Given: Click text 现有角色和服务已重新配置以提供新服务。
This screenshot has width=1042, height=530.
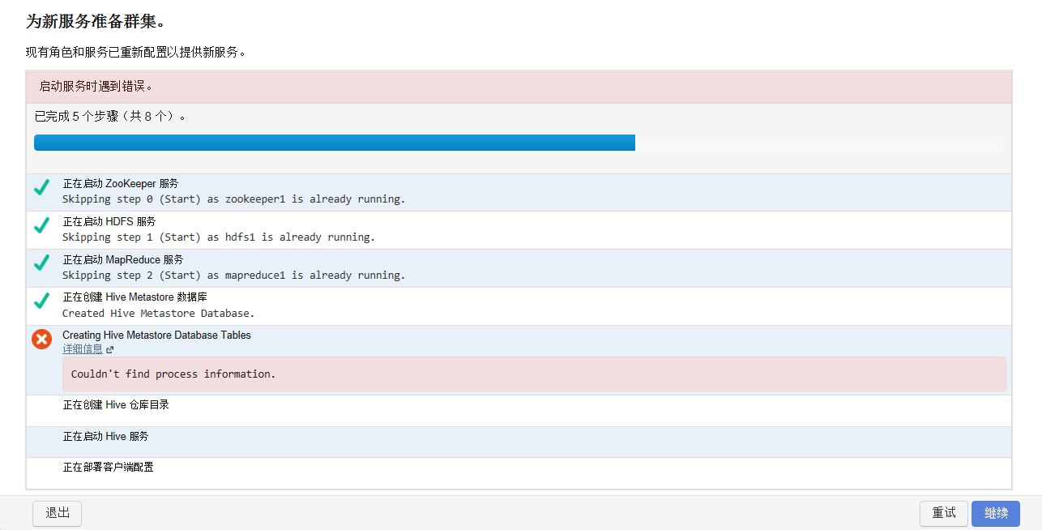Looking at the screenshot, I should pyautogui.click(x=135, y=52).
